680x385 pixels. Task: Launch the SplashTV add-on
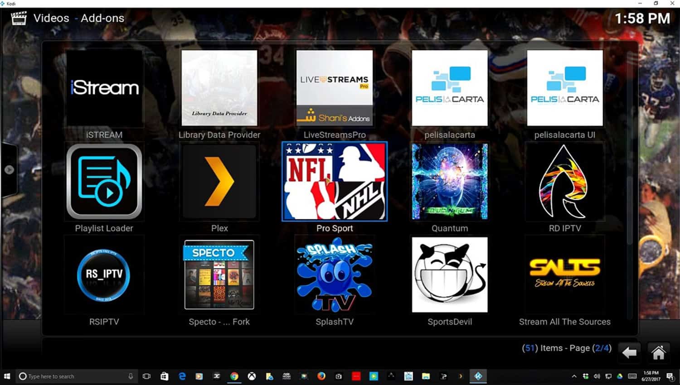(x=335, y=275)
